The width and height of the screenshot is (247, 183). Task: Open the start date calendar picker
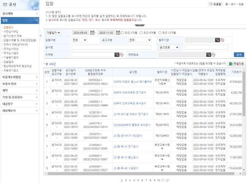(92, 33)
